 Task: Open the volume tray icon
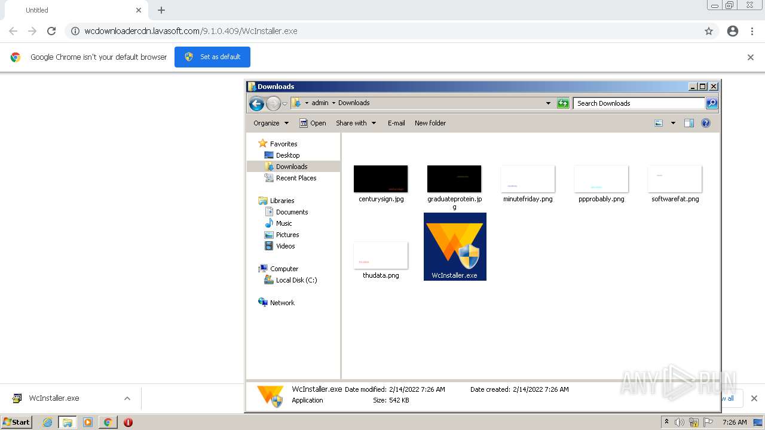coord(680,422)
